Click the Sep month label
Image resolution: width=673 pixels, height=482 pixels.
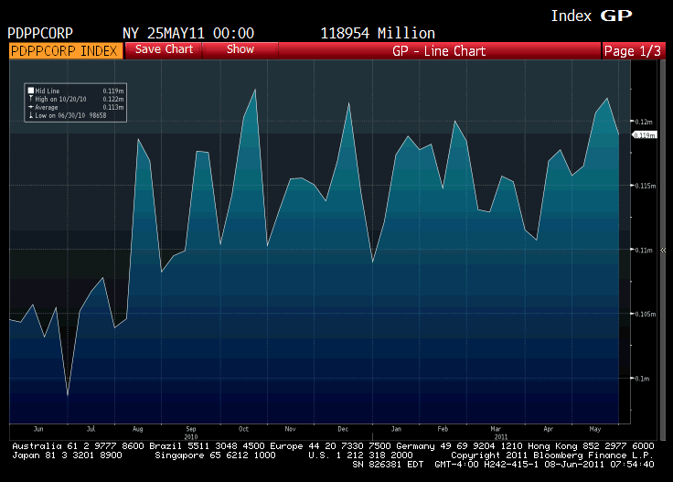pos(190,429)
